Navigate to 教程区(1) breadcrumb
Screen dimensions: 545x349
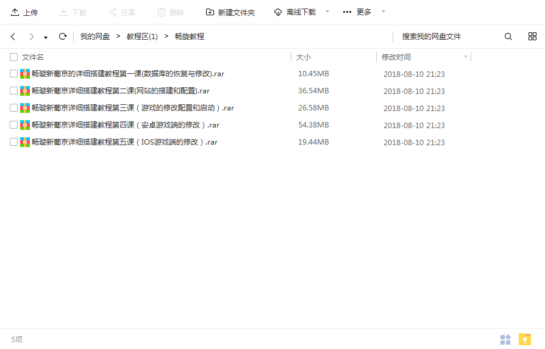[142, 37]
